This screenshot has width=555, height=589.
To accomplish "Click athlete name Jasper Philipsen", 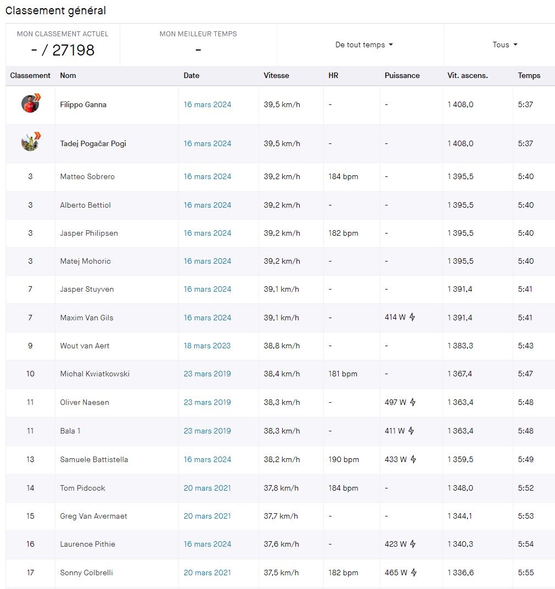I will click(x=89, y=233).
